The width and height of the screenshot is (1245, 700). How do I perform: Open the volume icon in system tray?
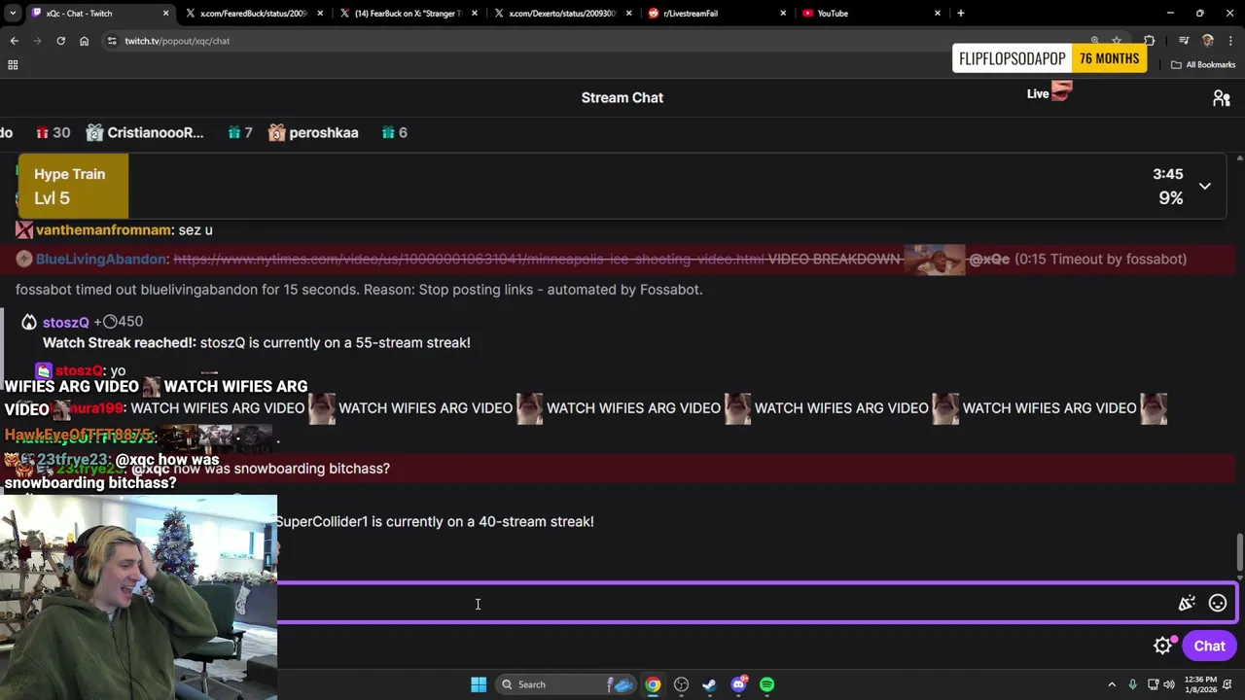1168,684
